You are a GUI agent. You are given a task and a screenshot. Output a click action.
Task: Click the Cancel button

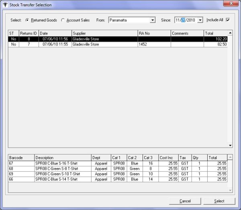coord(185,201)
